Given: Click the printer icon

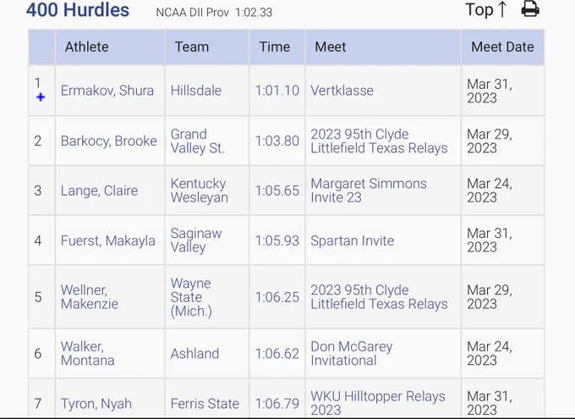Looking at the screenshot, I should (530, 8).
